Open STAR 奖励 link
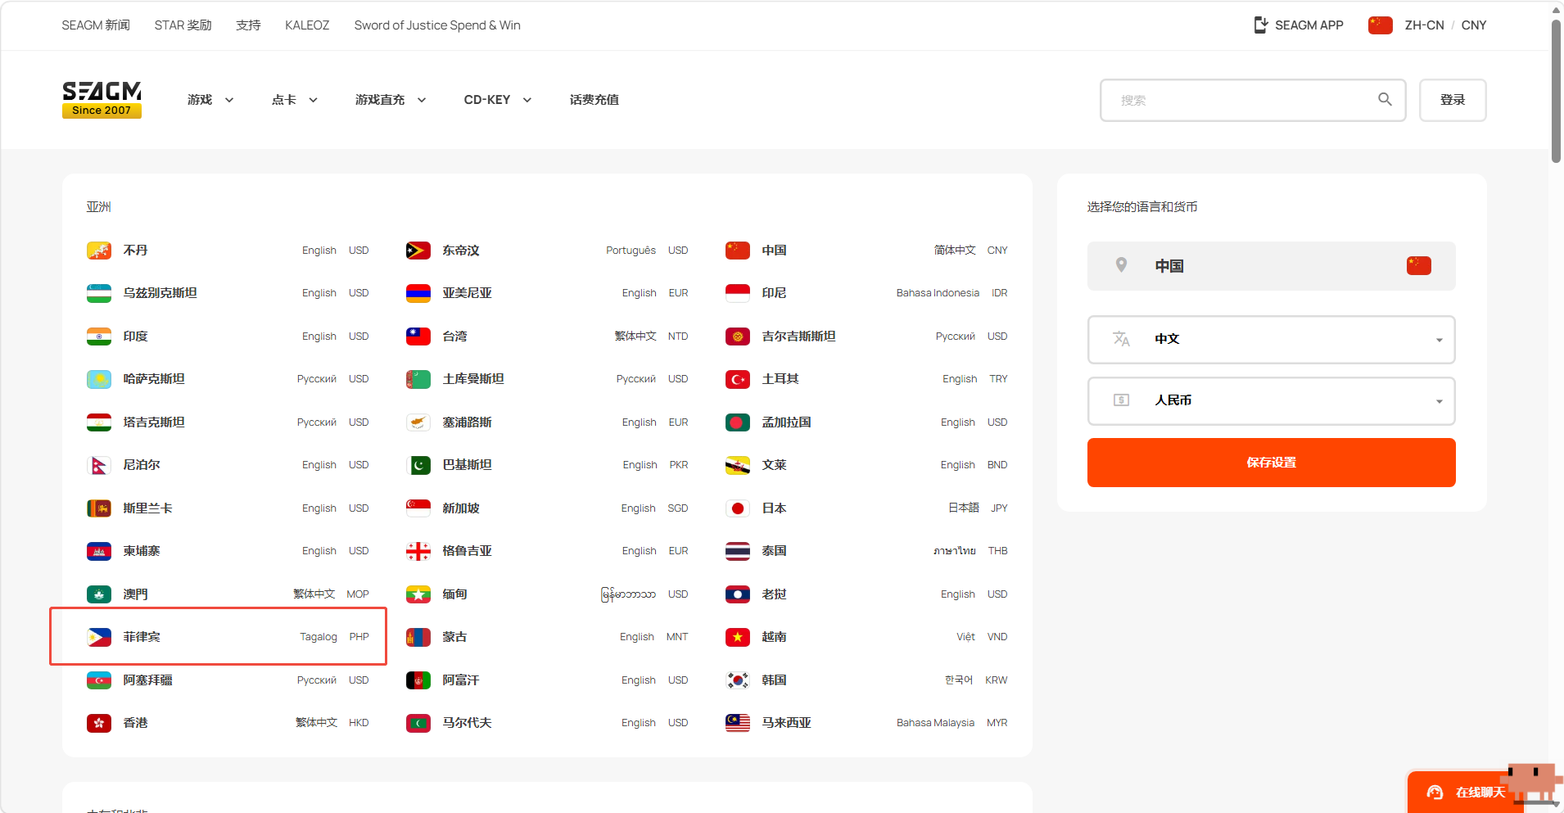The height and width of the screenshot is (813, 1564). click(183, 25)
